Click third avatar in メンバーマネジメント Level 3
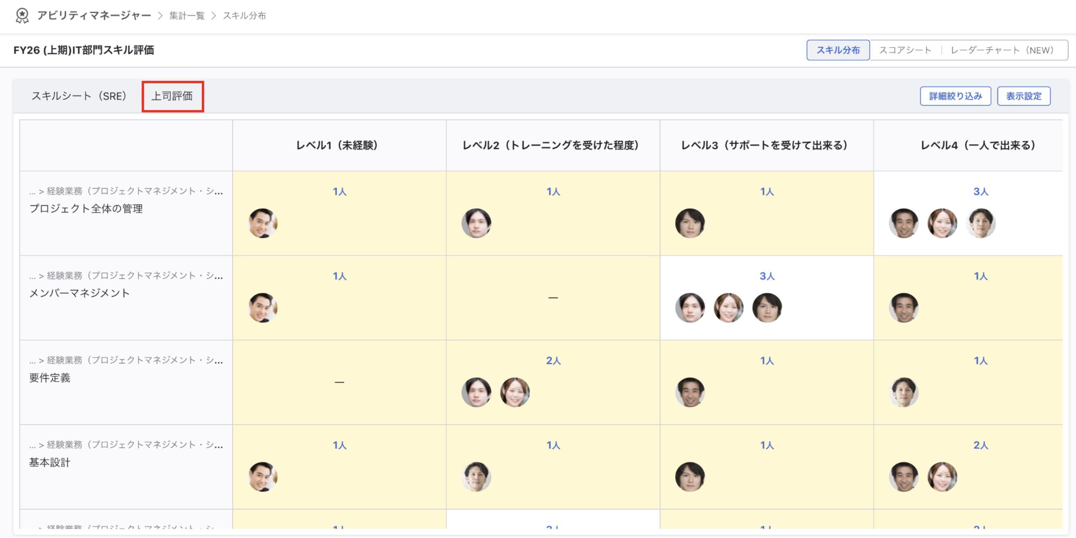This screenshot has width=1076, height=538. (x=767, y=307)
